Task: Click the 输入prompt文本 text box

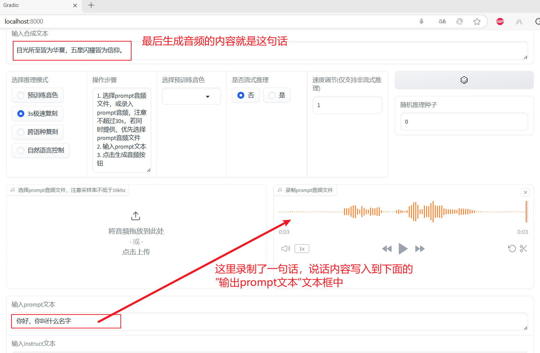Action: [x=270, y=321]
